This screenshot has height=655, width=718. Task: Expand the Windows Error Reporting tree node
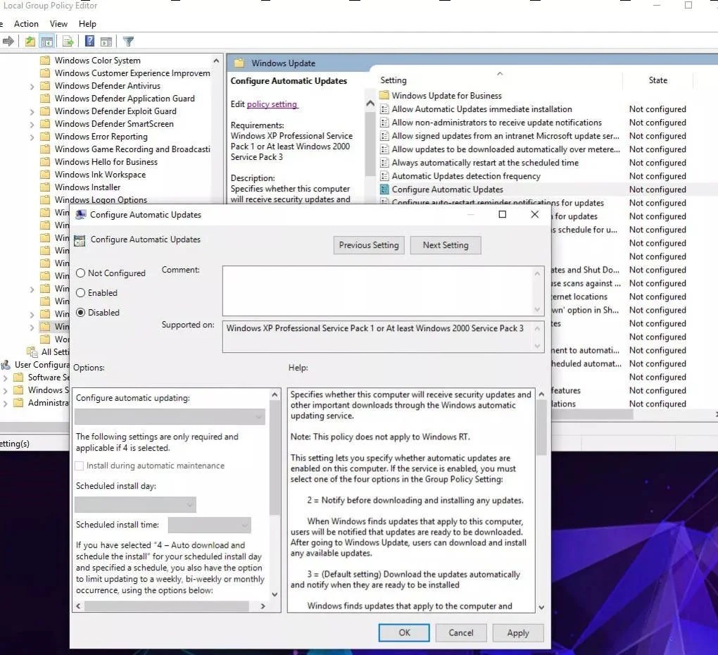(x=32, y=137)
